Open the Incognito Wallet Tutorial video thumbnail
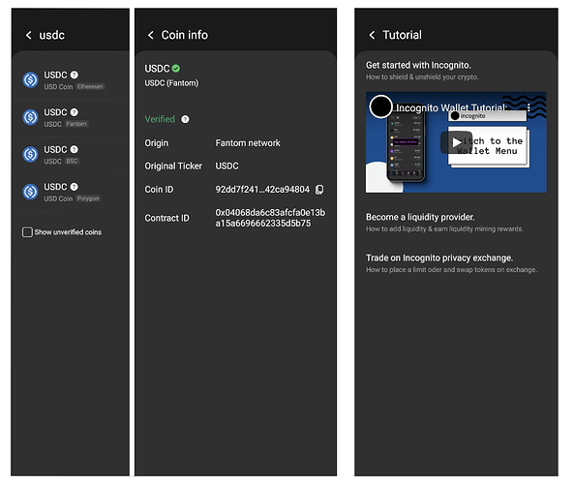The height and width of the screenshot is (484, 574). (x=456, y=142)
